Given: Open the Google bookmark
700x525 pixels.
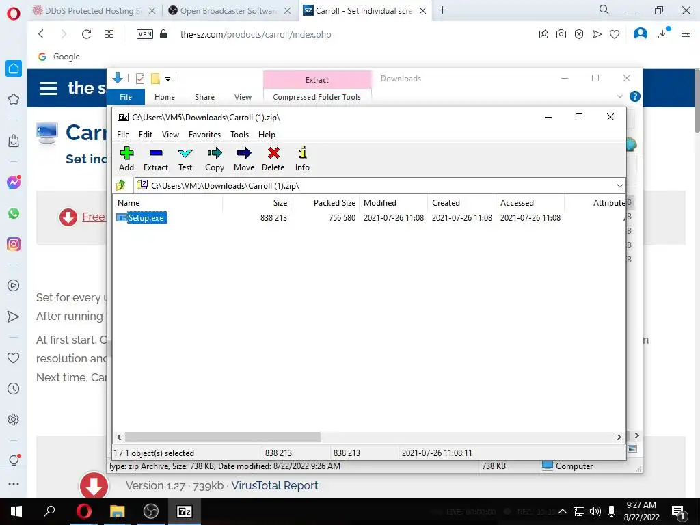Looking at the screenshot, I should 59,57.
